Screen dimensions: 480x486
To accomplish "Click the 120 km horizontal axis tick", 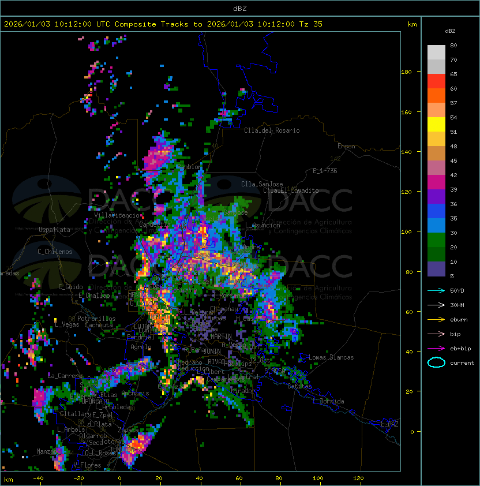I will point(358,478).
